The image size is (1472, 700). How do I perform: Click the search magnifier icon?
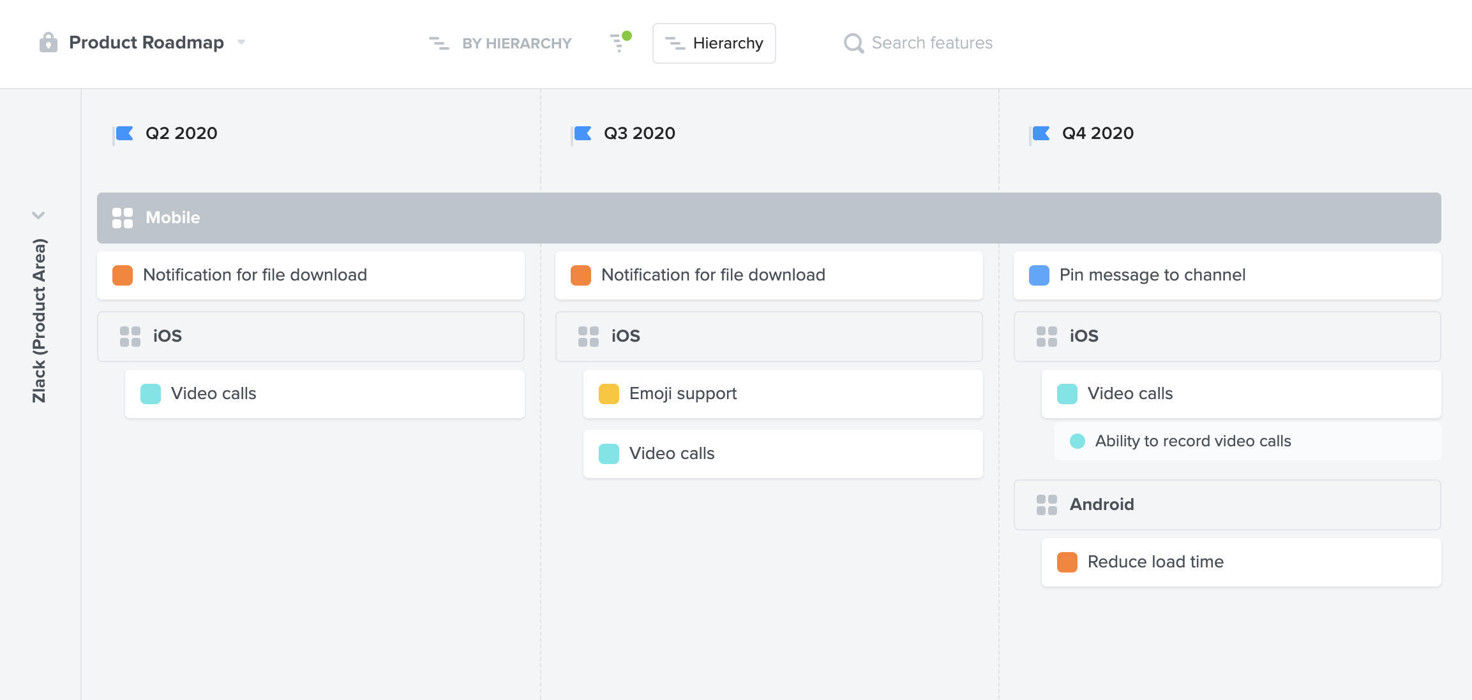tap(853, 43)
